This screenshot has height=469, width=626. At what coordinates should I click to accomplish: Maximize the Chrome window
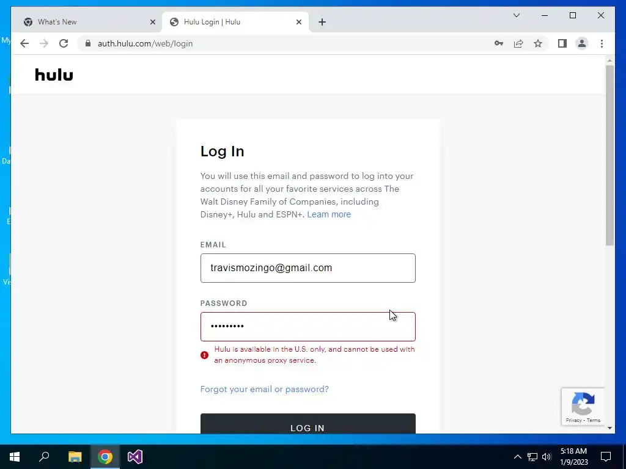click(572, 15)
